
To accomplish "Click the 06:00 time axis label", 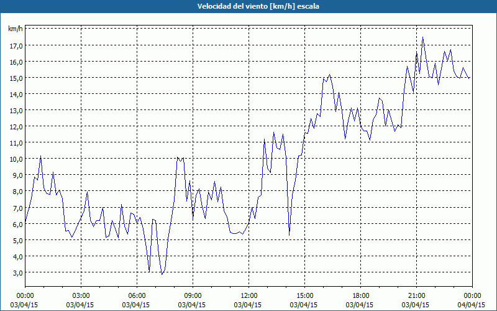I will [137, 296].
